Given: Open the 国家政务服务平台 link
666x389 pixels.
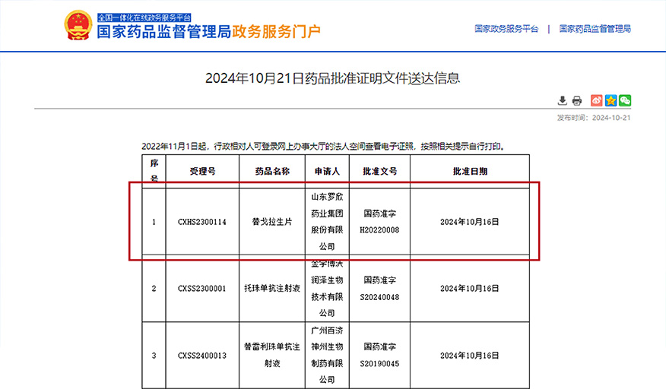Looking at the screenshot, I should [506, 29].
